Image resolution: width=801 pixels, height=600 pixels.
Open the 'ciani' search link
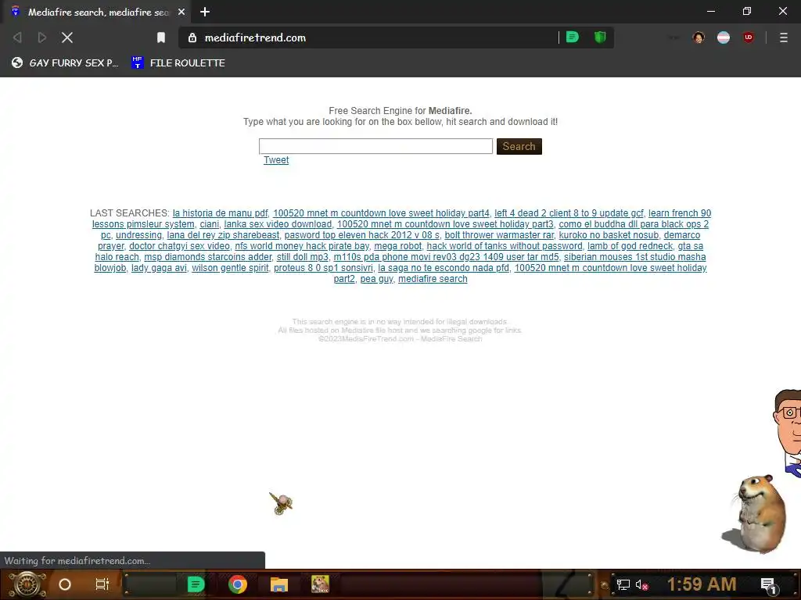(x=209, y=224)
